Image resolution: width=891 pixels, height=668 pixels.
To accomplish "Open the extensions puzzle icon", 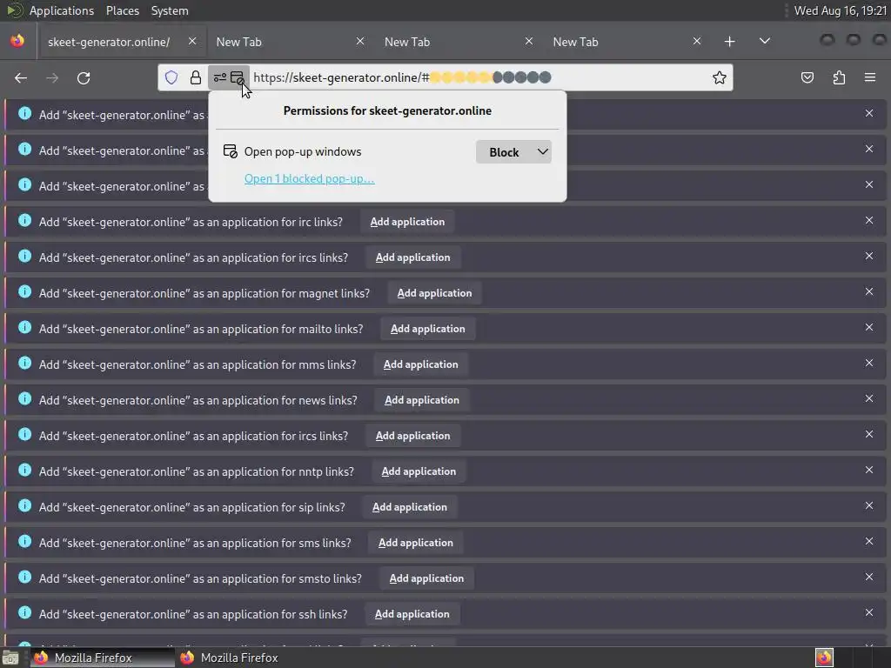I will 839,77.
